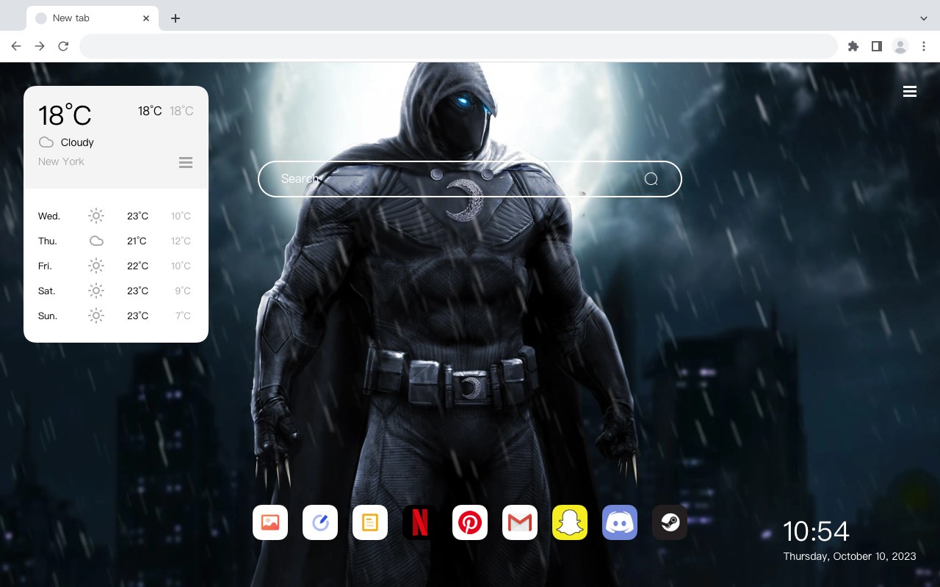Click Saturday's sunny forecast icon

[96, 291]
